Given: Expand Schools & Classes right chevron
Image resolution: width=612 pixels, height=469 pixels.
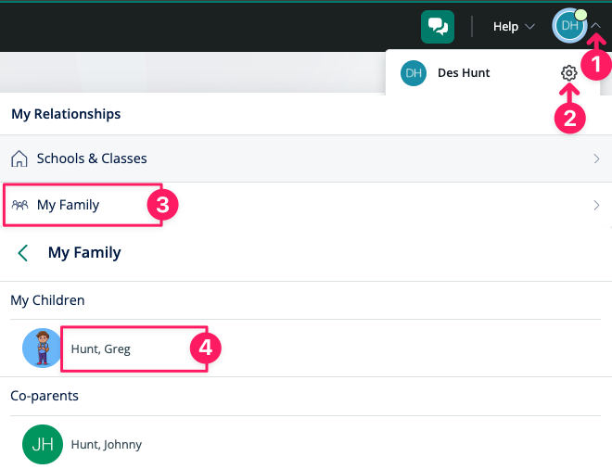Looking at the screenshot, I should click(596, 158).
